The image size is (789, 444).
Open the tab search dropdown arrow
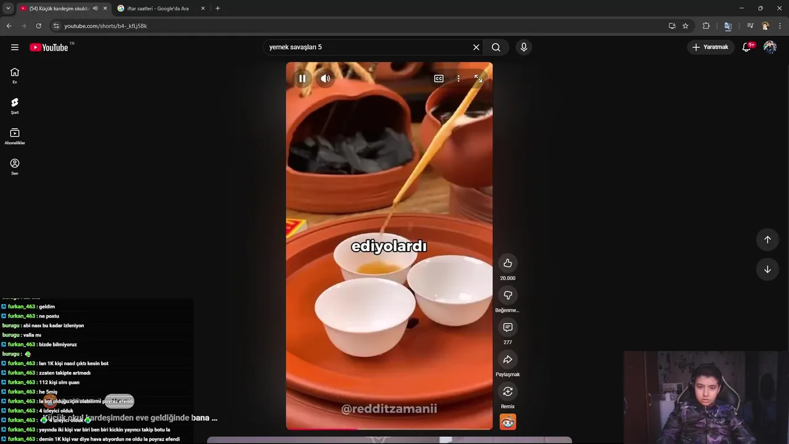pos(8,9)
